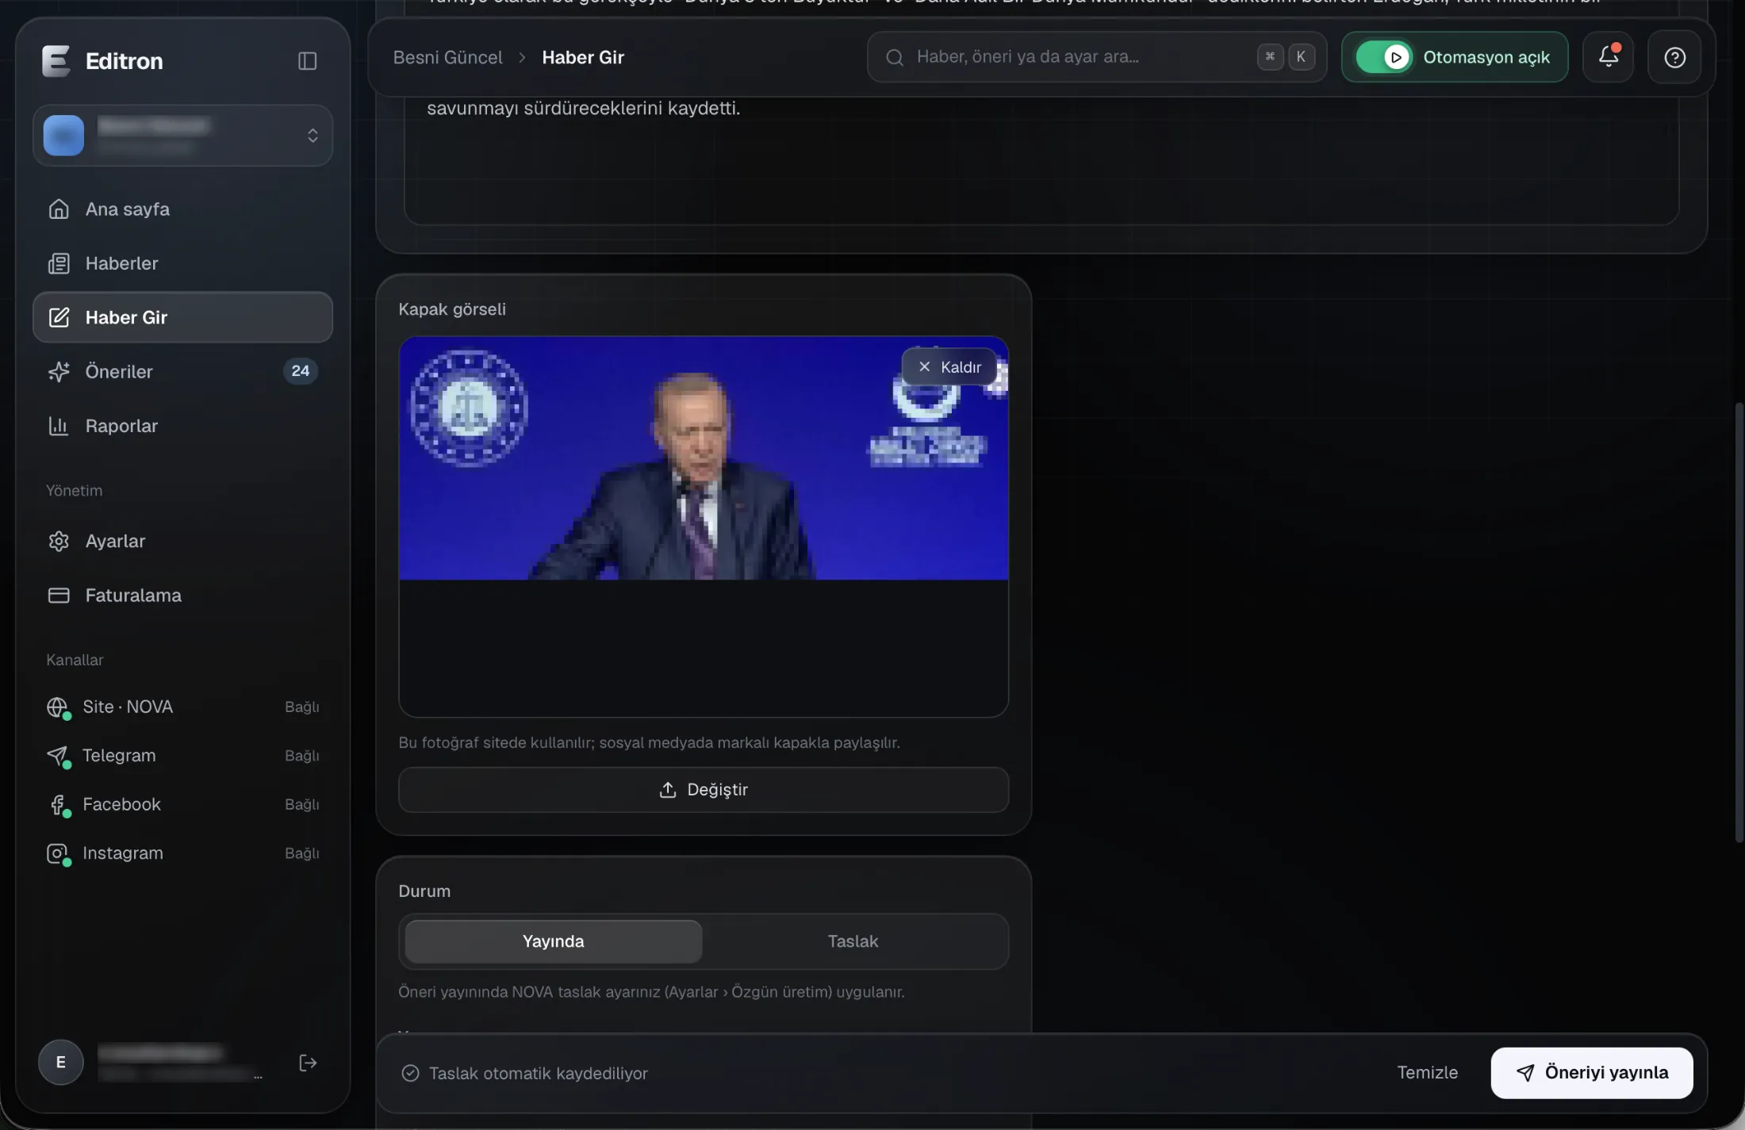Set status to Taslak
The height and width of the screenshot is (1130, 1745).
[x=853, y=941]
